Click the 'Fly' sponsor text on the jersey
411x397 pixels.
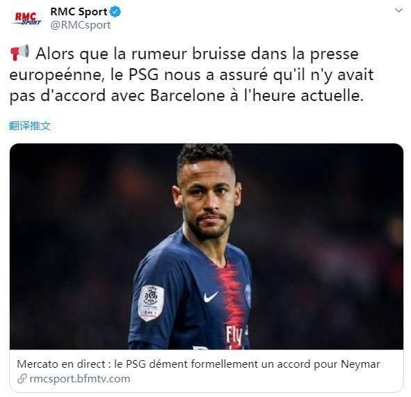coord(234,335)
